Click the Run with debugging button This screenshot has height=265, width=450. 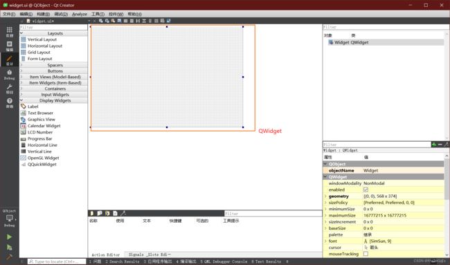(9, 247)
